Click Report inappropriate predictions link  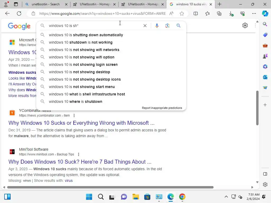[162, 108]
